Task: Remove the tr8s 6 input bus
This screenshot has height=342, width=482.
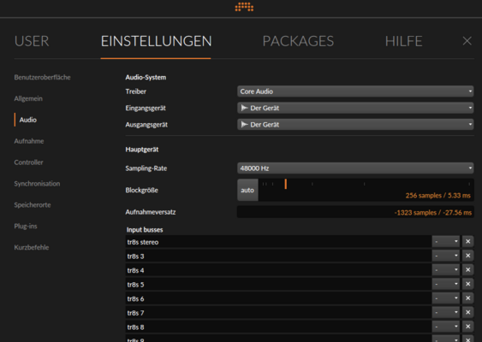Action: pos(467,298)
